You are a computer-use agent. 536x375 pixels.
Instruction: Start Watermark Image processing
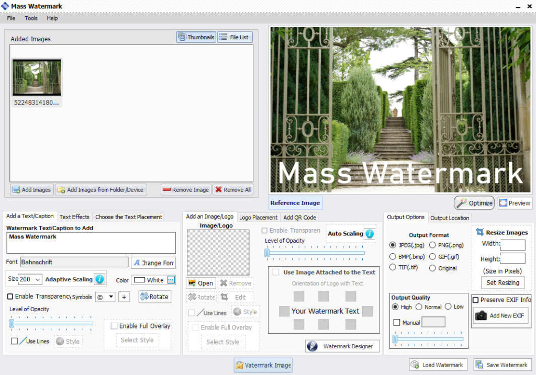tap(263, 365)
